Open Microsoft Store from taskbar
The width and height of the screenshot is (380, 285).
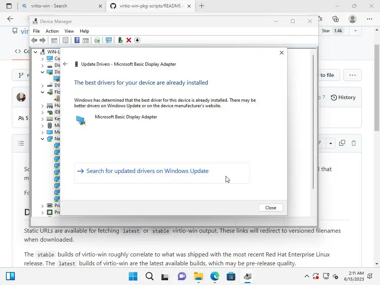231,276
